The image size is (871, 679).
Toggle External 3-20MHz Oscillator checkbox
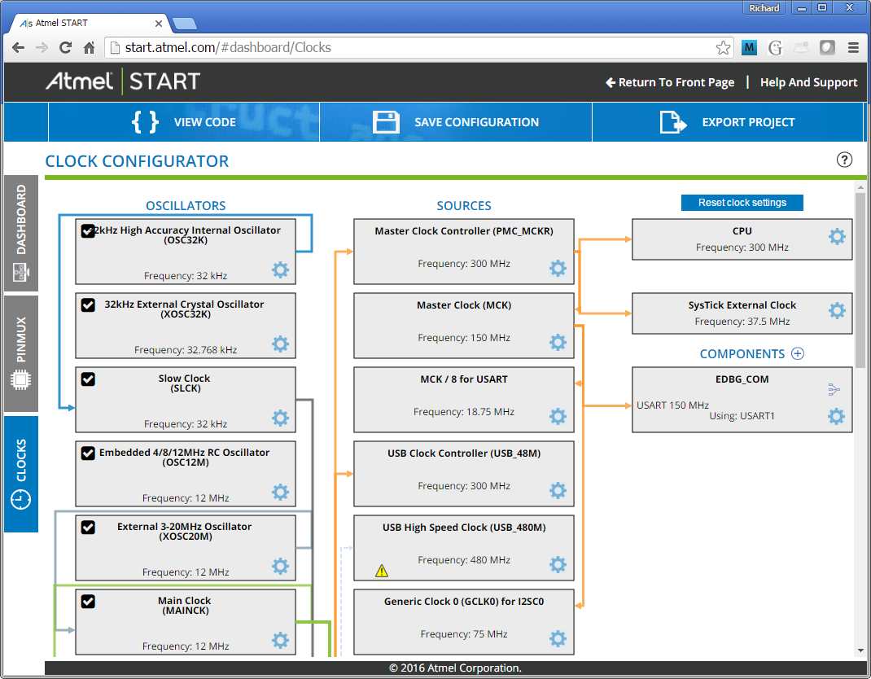pos(88,528)
